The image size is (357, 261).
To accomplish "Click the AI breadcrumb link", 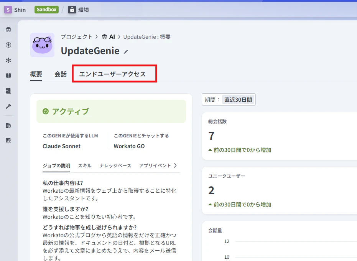I will [x=112, y=37].
